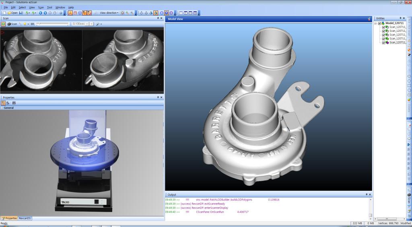
Task: Uncheck the Model_120711 checkbox
Action: [379, 23]
